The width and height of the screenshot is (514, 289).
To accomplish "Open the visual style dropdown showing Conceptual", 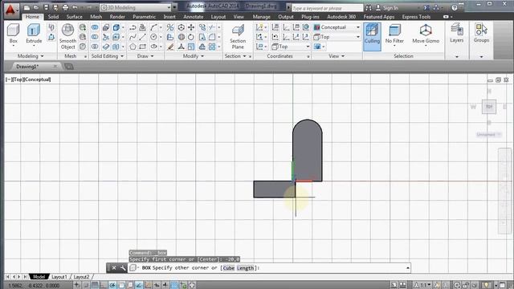I will [337, 27].
